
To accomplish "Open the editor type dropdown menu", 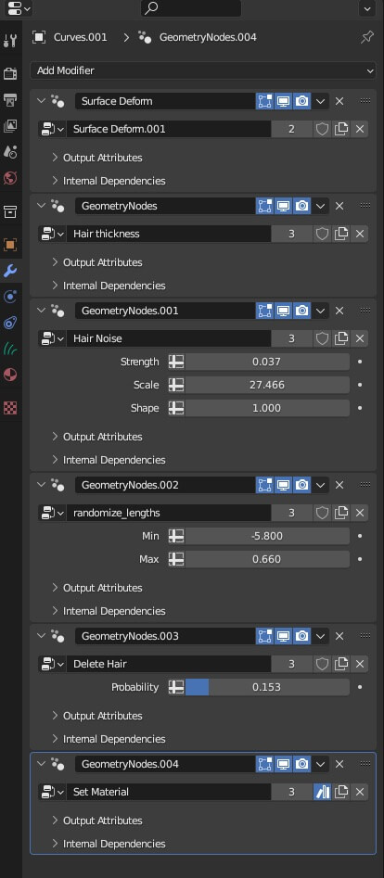I will tap(17, 8).
